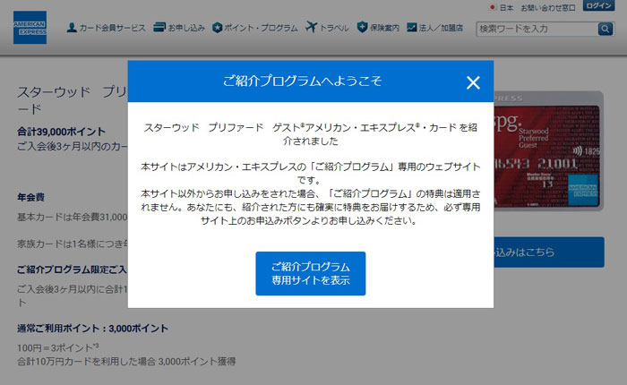Screen dimensions: 627x385
Task: Close the ご紹介プログラムへようこそ dialog
Action: pos(473,82)
